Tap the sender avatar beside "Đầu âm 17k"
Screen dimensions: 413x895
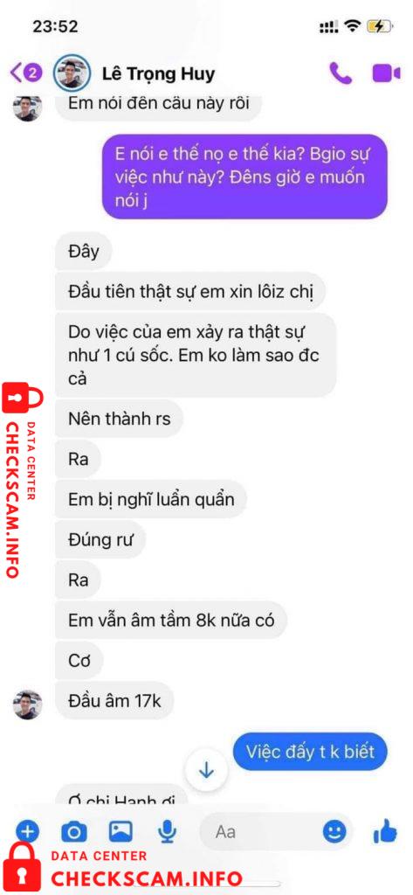coord(27,704)
